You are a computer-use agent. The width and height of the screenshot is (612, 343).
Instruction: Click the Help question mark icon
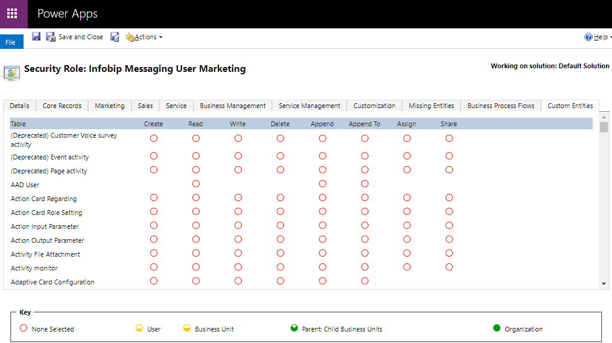click(x=588, y=37)
